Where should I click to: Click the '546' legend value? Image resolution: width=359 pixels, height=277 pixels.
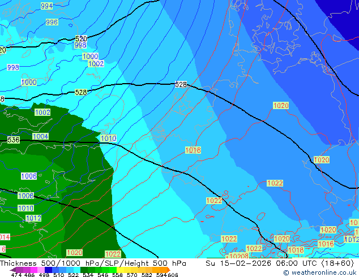103,275
